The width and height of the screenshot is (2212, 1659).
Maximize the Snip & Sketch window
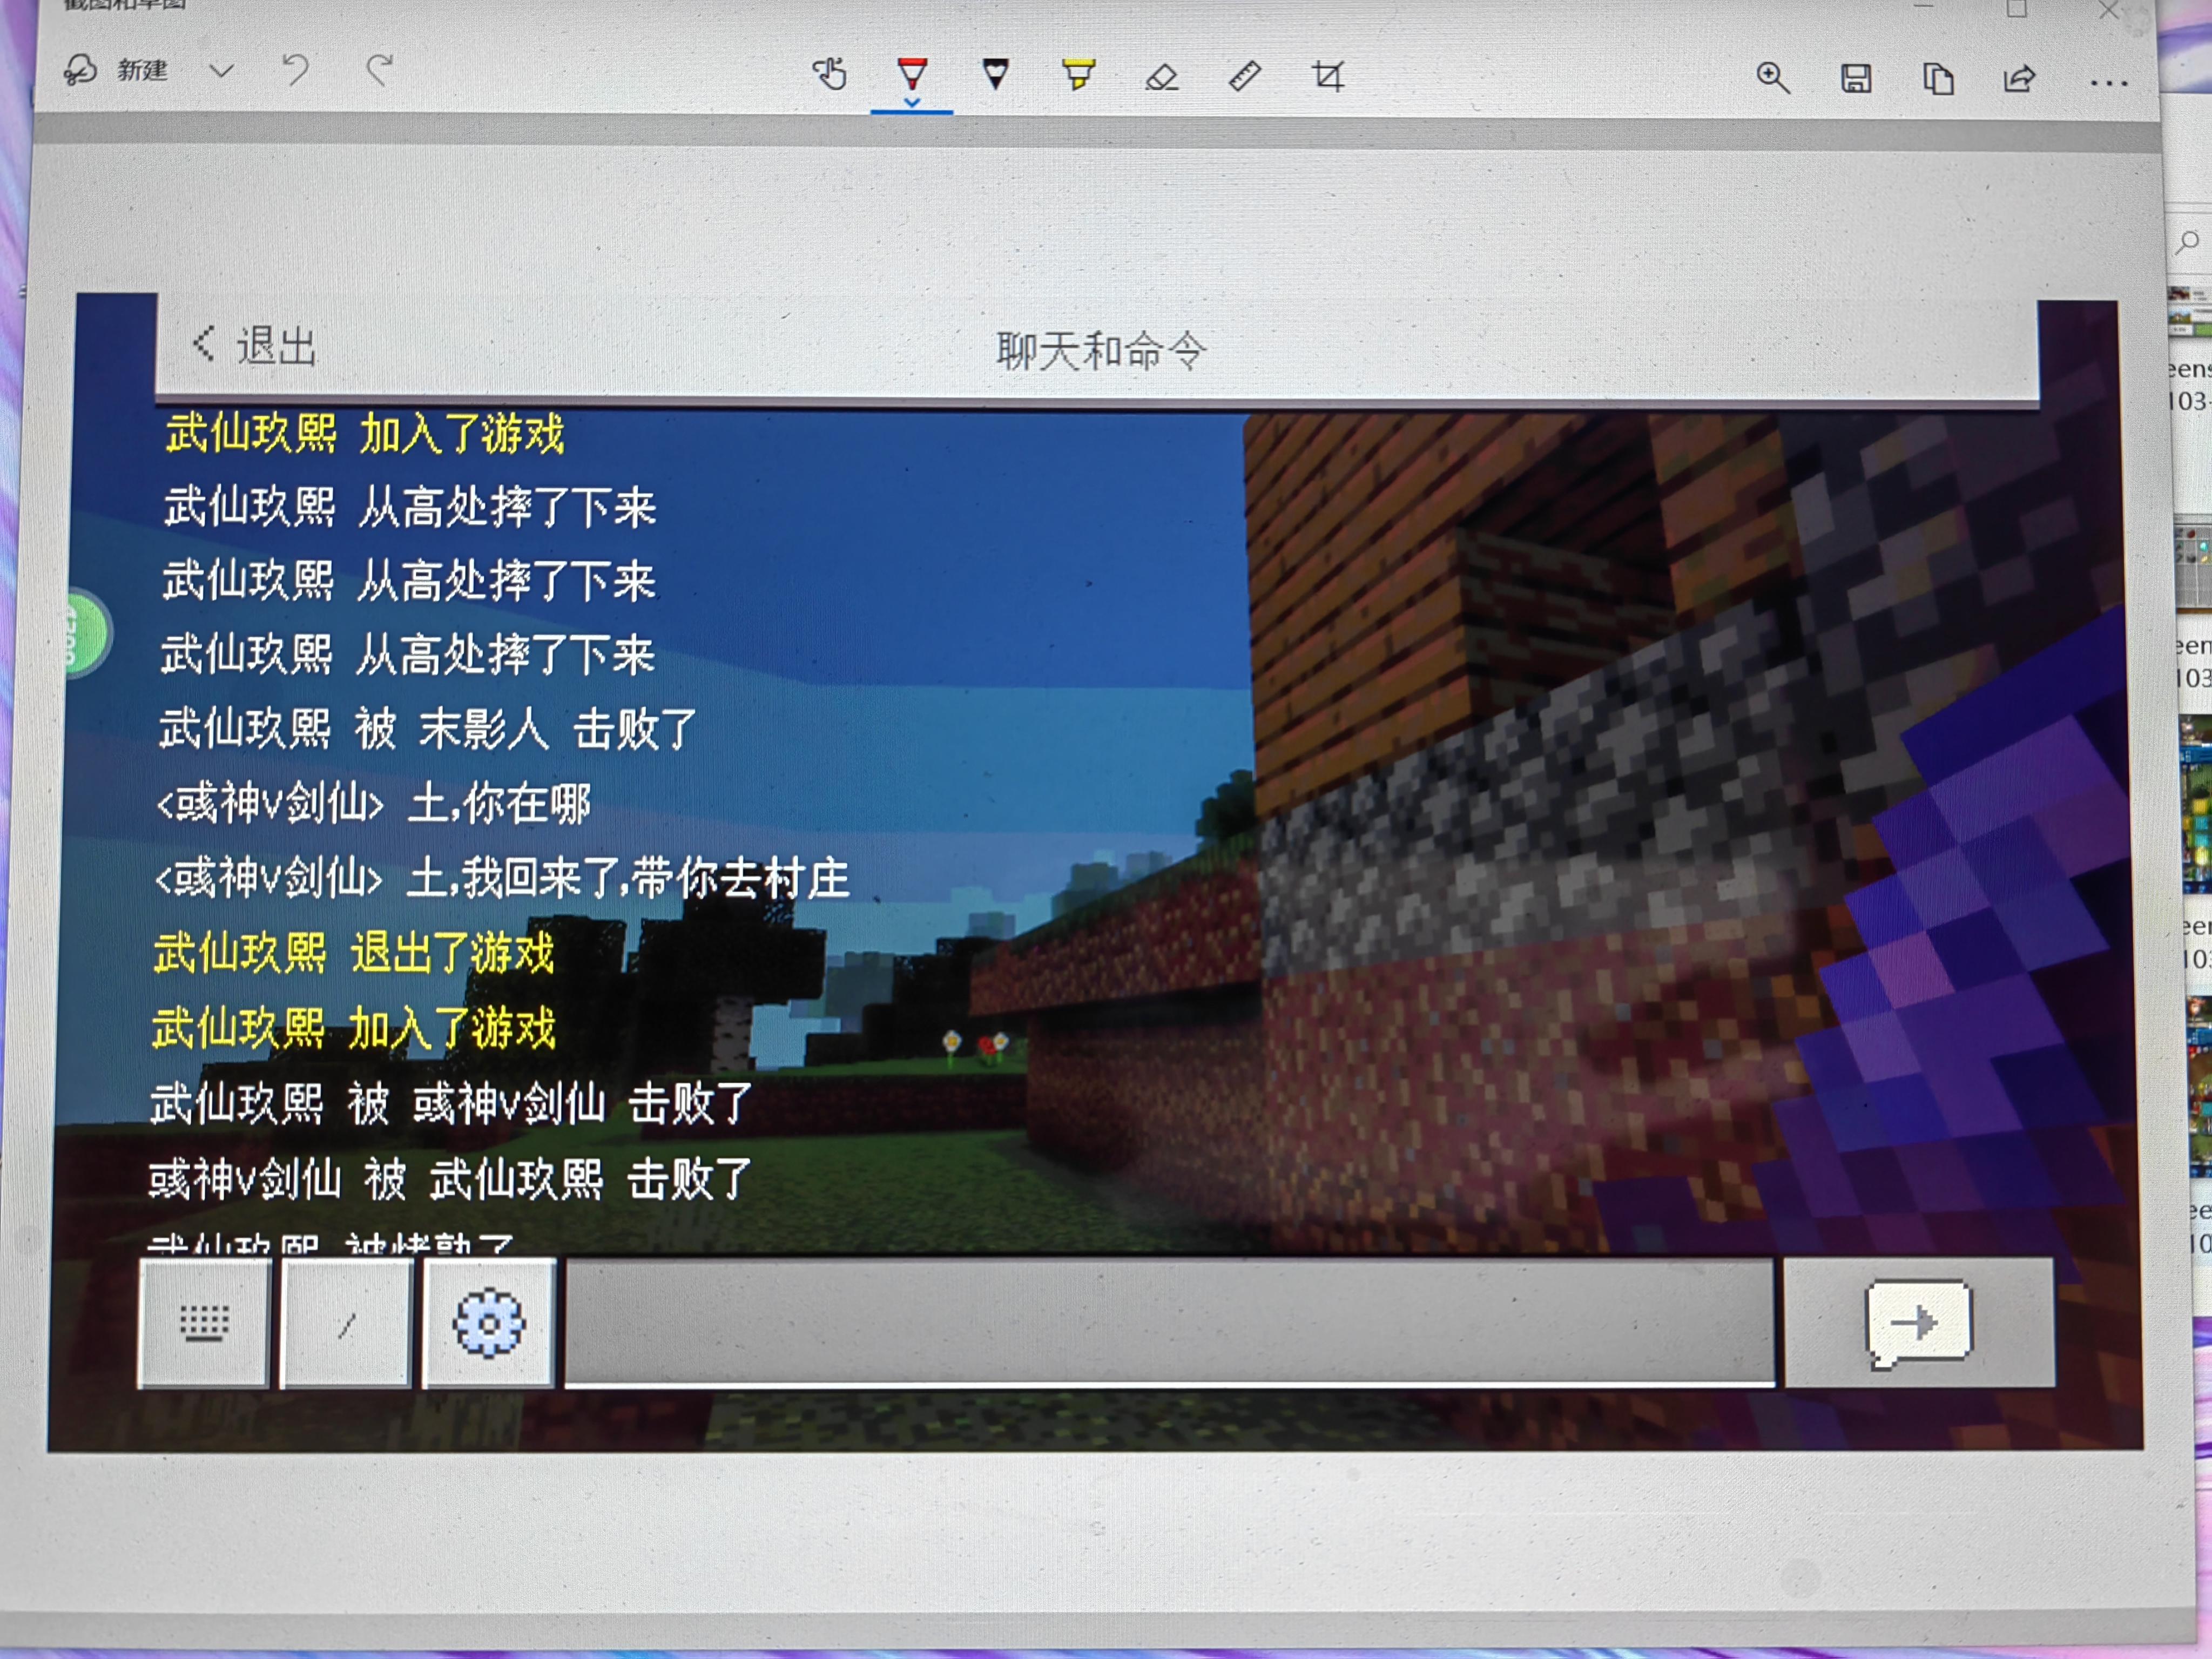pos(2017,10)
